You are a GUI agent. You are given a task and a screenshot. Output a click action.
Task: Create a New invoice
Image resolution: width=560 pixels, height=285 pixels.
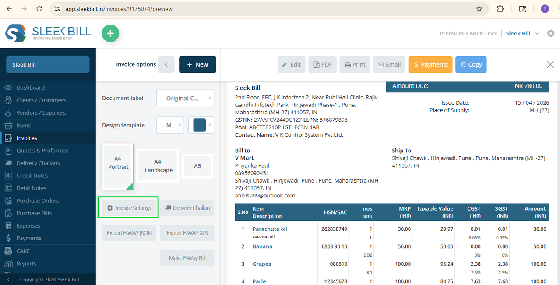pos(197,64)
